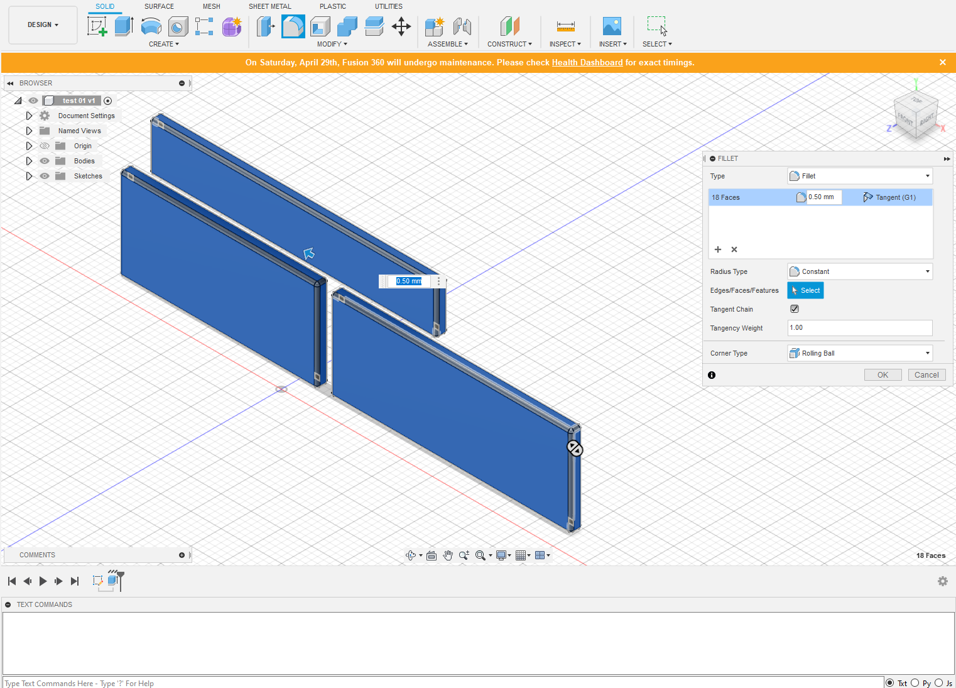Toggle visibility of the Origin folder
The image size is (956, 688).
click(45, 146)
